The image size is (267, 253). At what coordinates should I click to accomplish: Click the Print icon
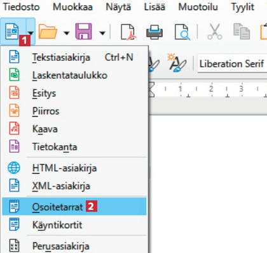coord(154,32)
